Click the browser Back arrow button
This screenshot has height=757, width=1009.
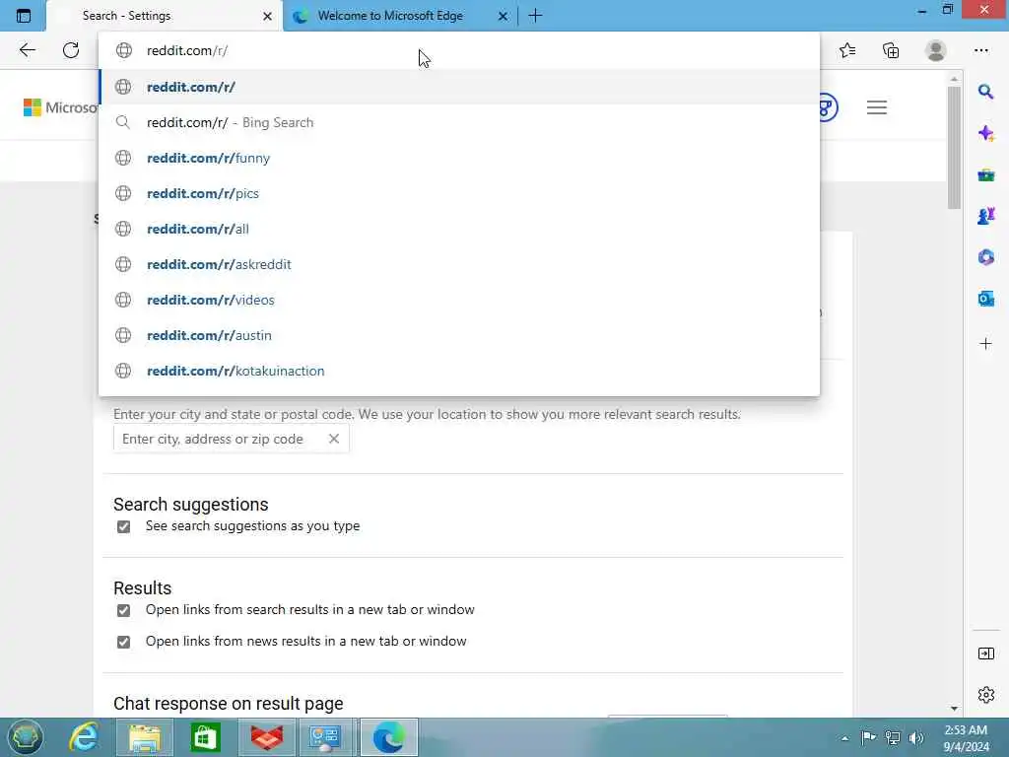coord(27,50)
